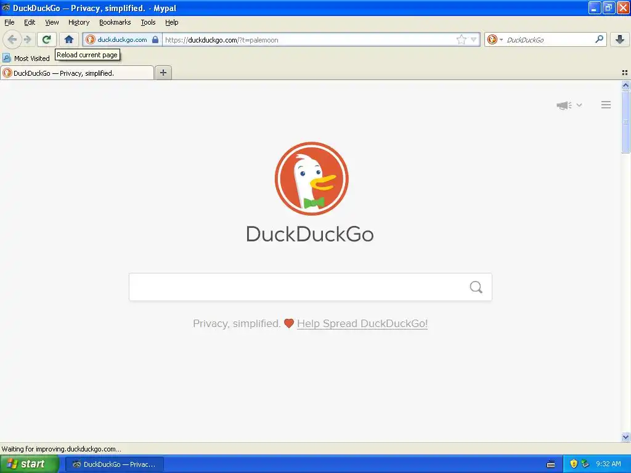Click the Mypal window title icon
Screen dimensions: 631x473
6,7
